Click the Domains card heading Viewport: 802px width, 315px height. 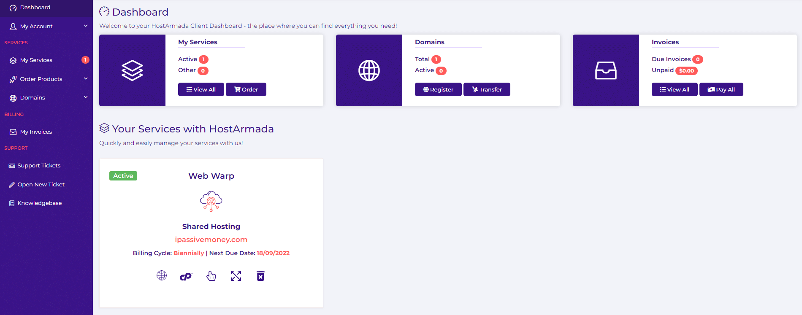click(430, 42)
